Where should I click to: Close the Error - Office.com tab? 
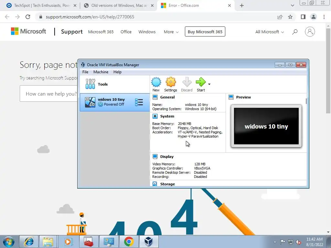click(230, 5)
